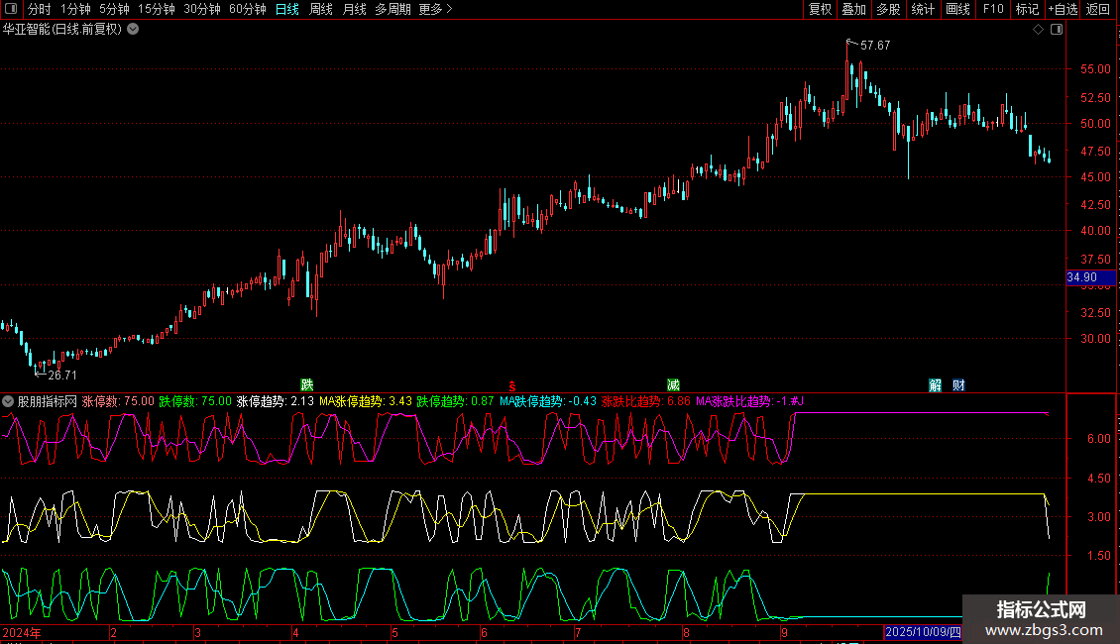Screen dimensions: 1120x644
Task: Expand the stock title dropdown arrow
Action: (x=133, y=30)
